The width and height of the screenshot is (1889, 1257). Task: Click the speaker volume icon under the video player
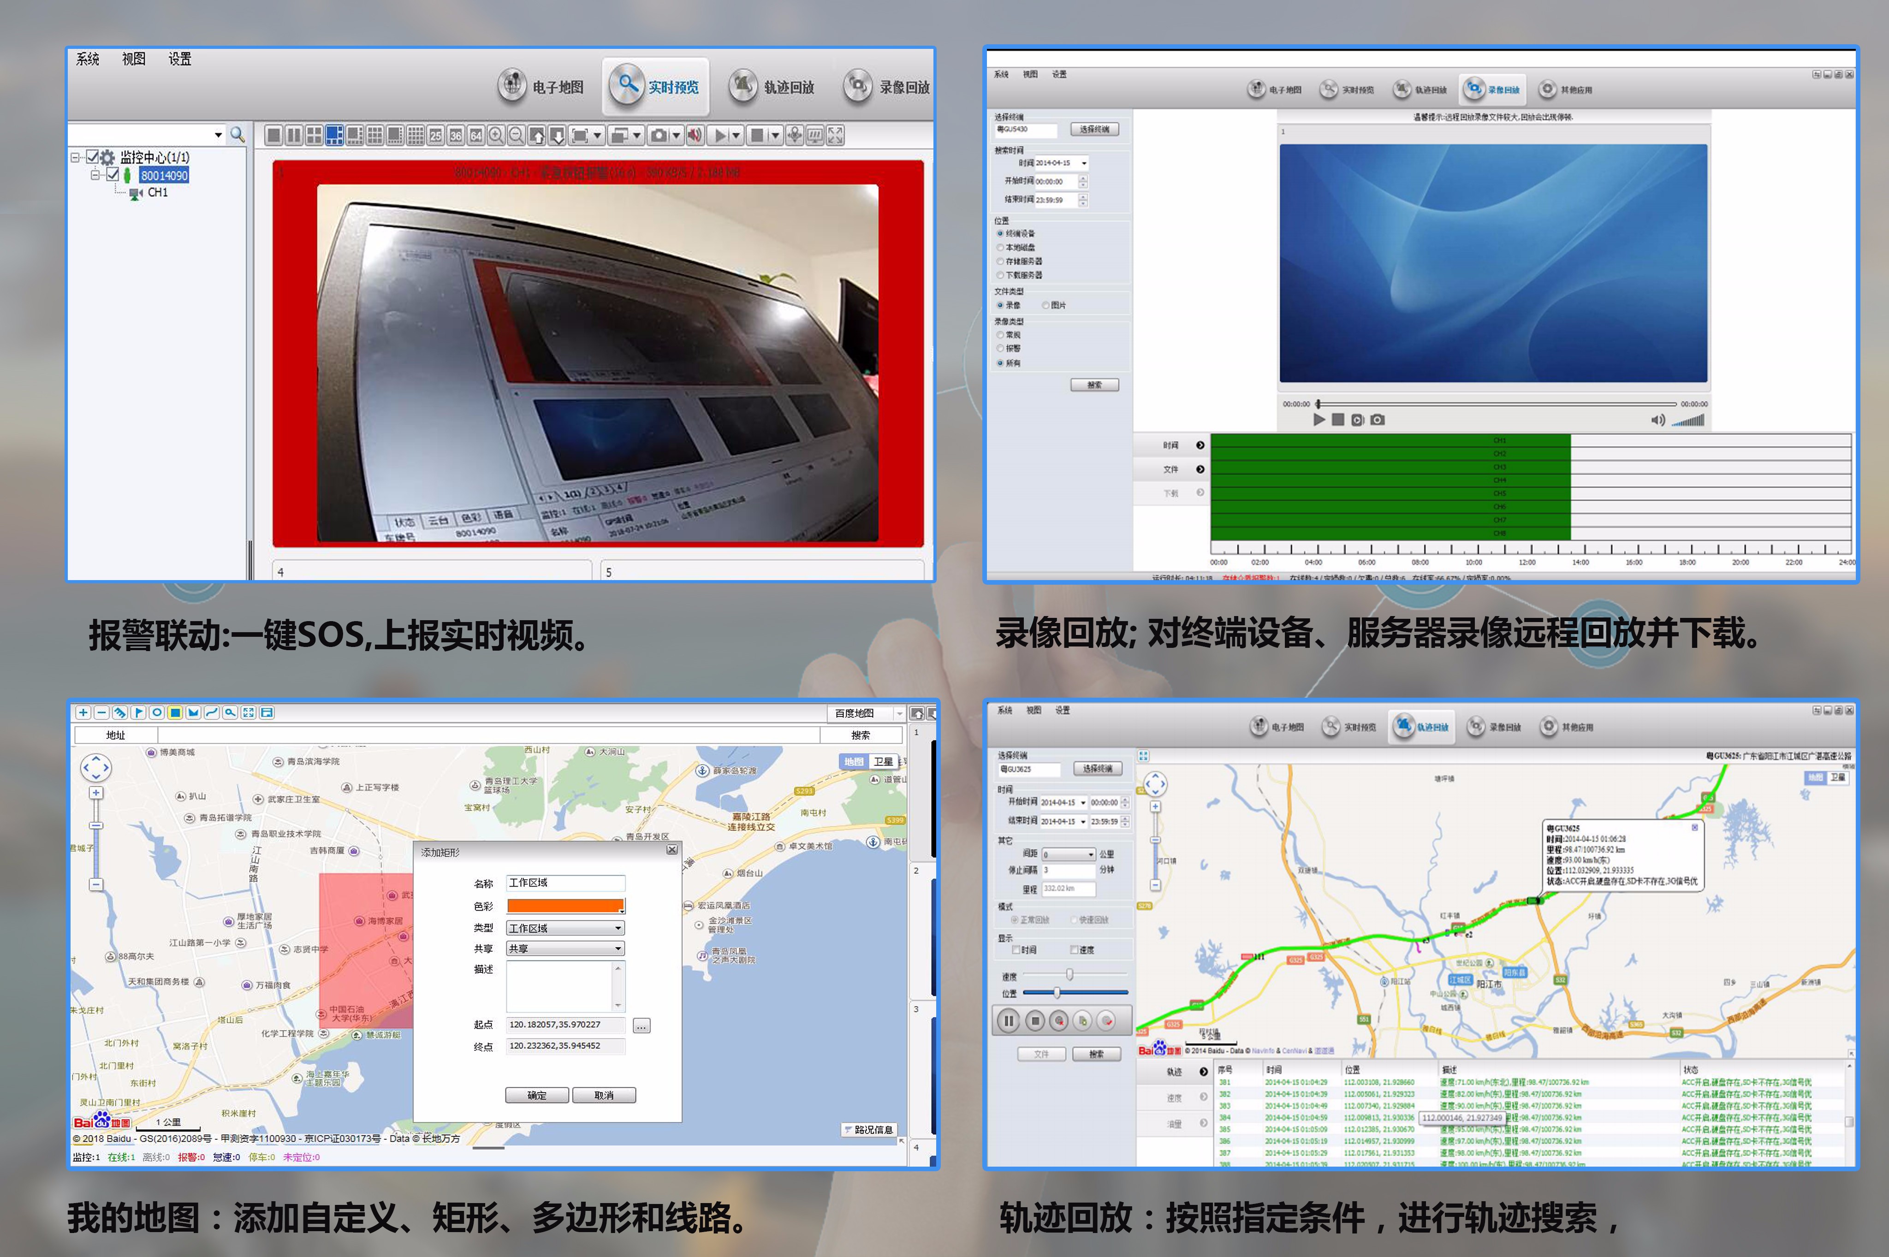point(1658,420)
